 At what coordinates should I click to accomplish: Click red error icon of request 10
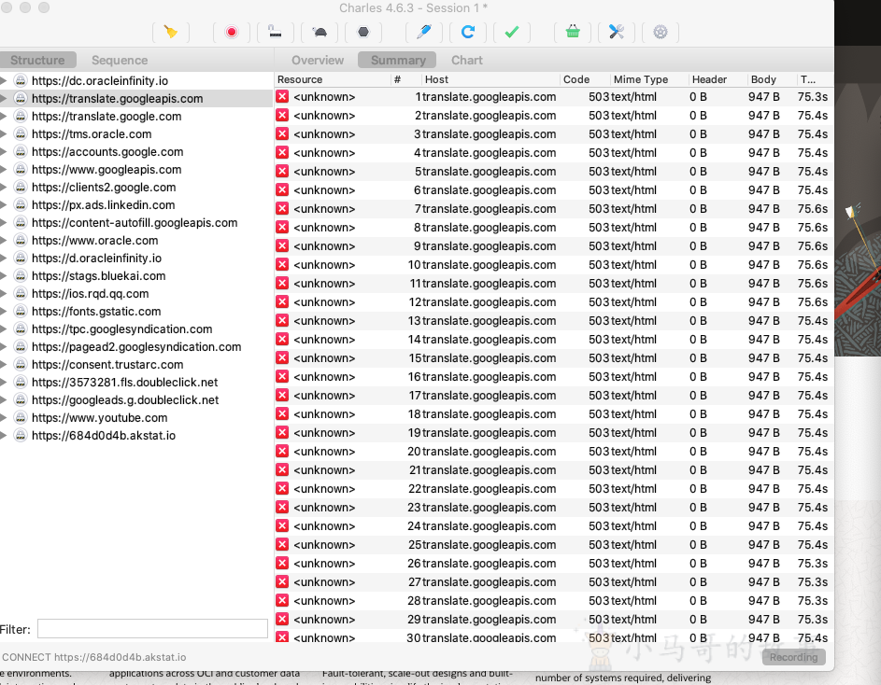[282, 264]
